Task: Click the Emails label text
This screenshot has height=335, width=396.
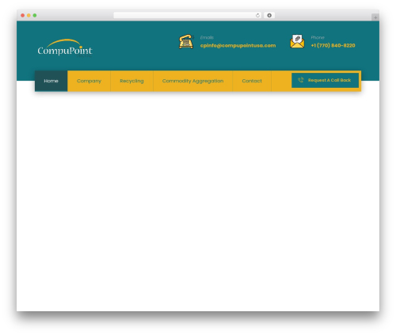Action: (207, 37)
